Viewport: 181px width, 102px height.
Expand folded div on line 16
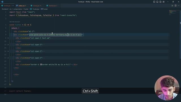coord(8,45)
